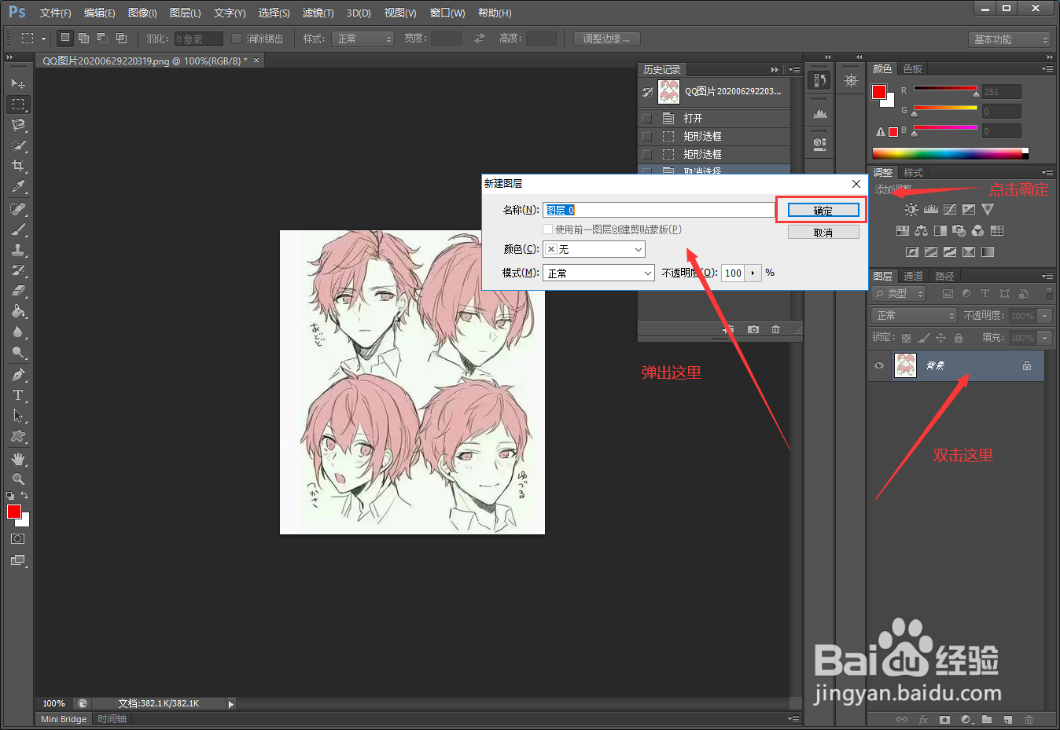This screenshot has height=730, width=1060.
Task: Click camera snapshot icon in History panel
Action: pyautogui.click(x=753, y=329)
